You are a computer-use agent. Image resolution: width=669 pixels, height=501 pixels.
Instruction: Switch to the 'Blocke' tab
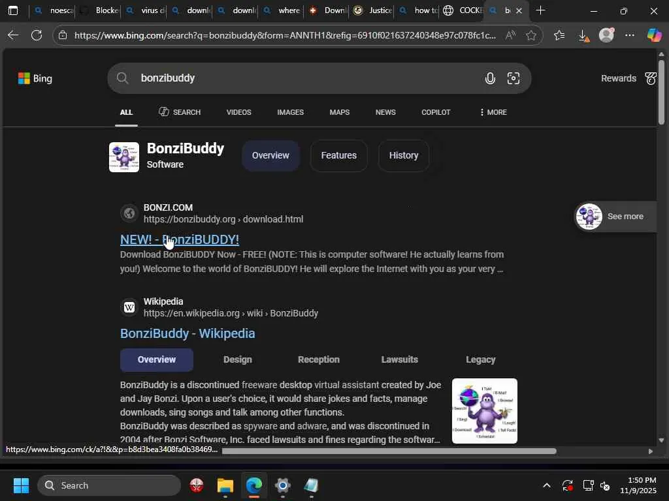tap(98, 10)
